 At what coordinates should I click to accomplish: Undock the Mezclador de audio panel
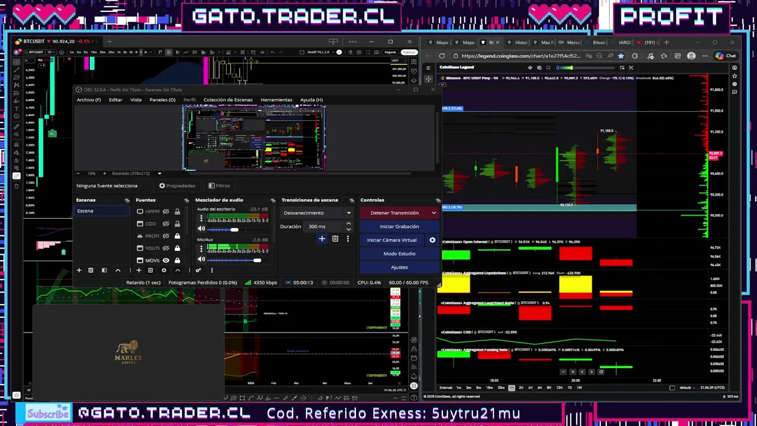tap(273, 201)
